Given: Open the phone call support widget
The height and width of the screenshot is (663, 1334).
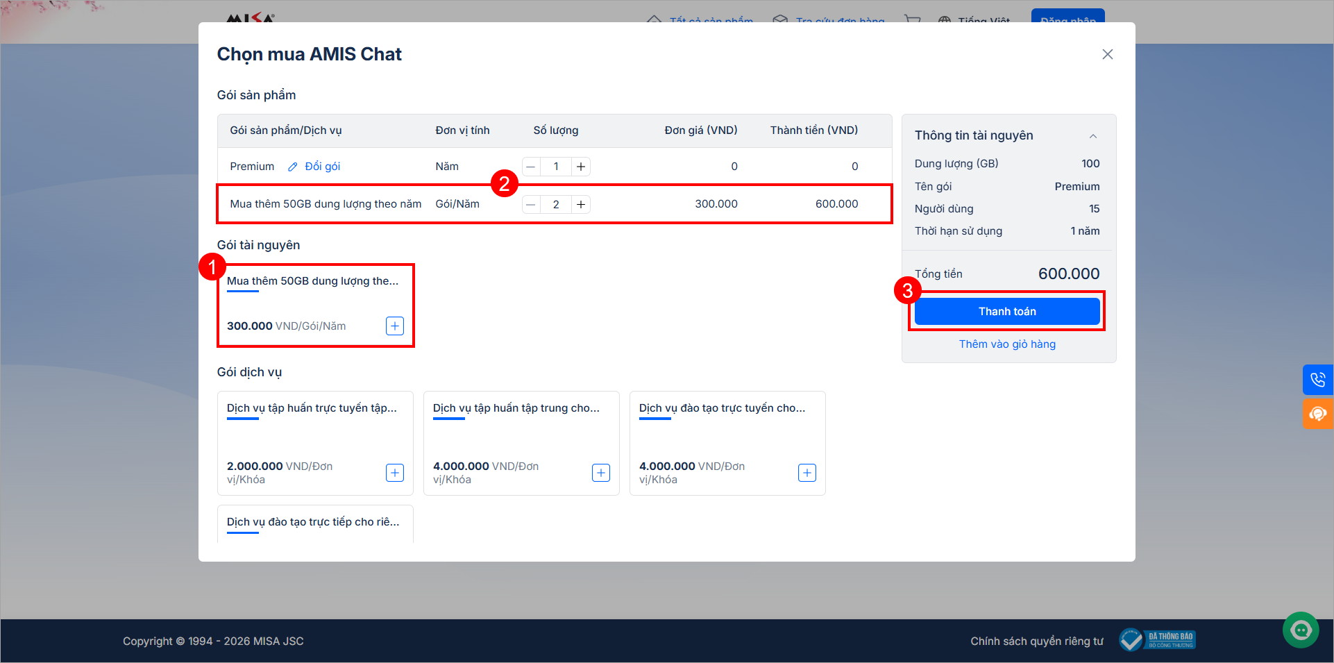Looking at the screenshot, I should coord(1318,380).
